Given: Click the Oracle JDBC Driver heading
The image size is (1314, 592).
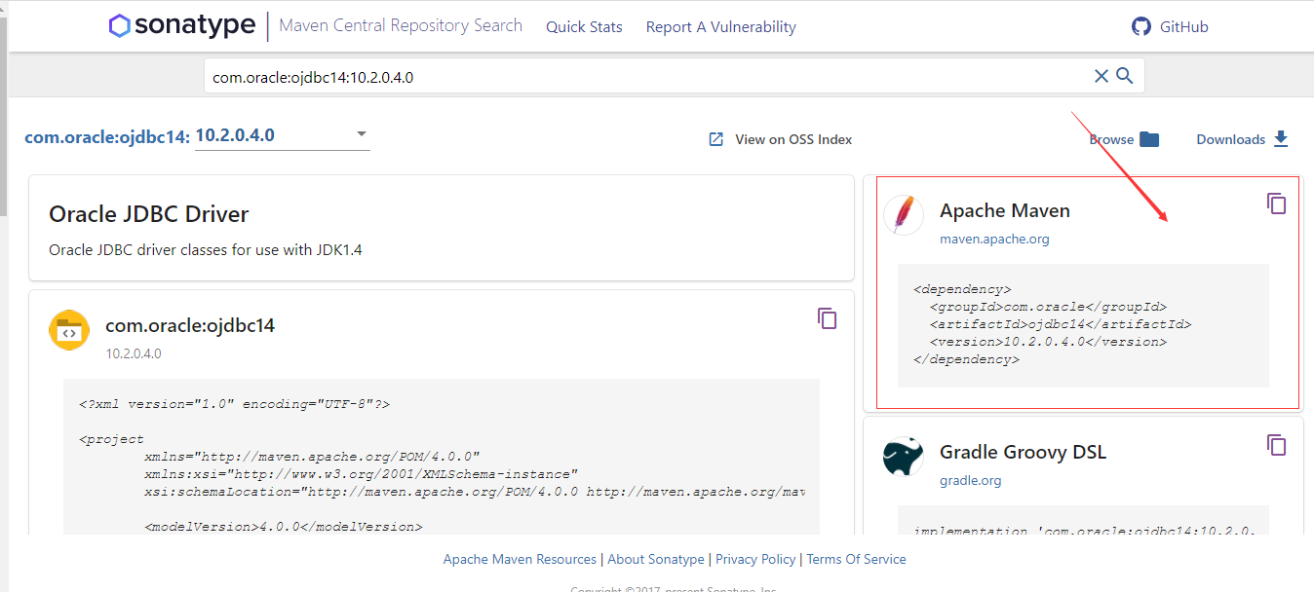Looking at the screenshot, I should pyautogui.click(x=149, y=213).
